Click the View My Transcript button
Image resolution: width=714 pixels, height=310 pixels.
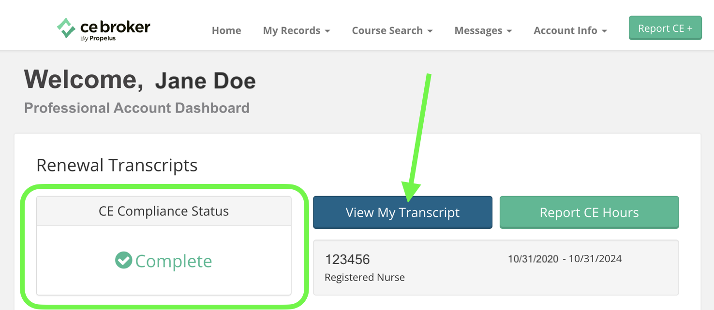(402, 212)
